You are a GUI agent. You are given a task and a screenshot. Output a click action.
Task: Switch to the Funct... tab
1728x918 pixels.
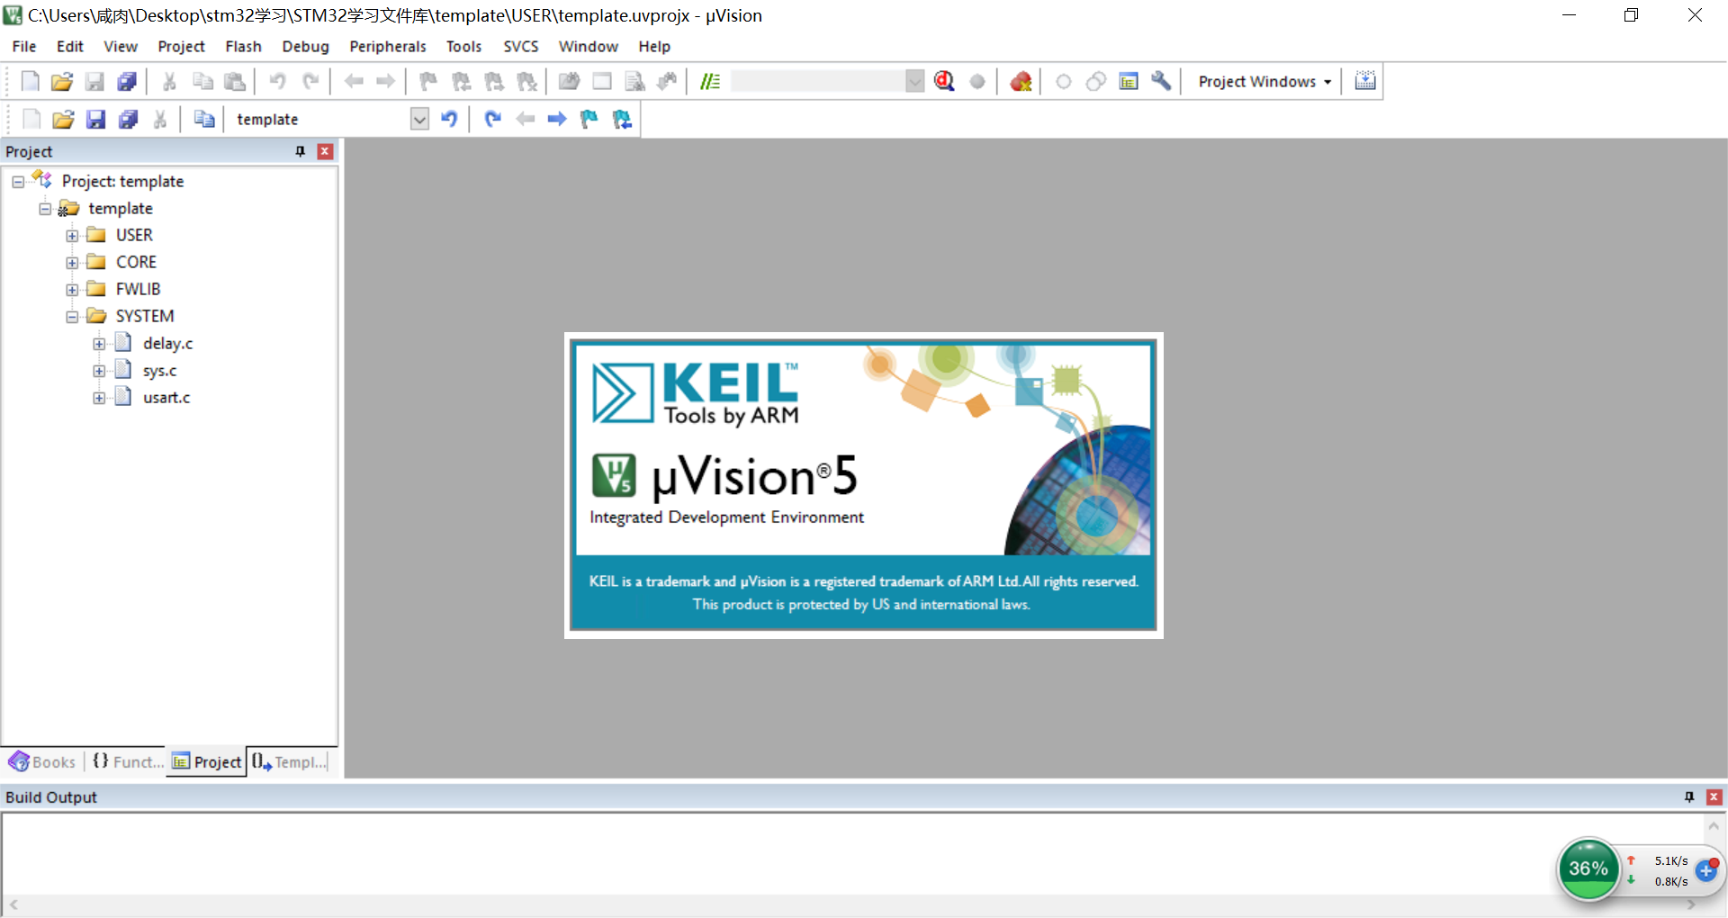[x=128, y=762]
